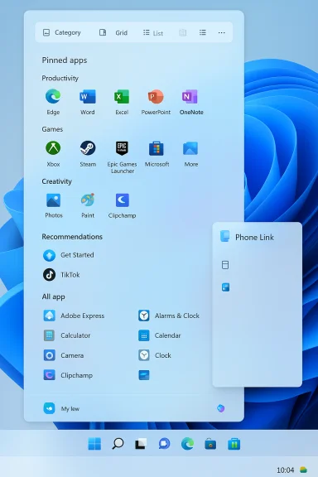The width and height of the screenshot is (318, 477).
Task: Open the More folder in Games
Action: (190, 154)
